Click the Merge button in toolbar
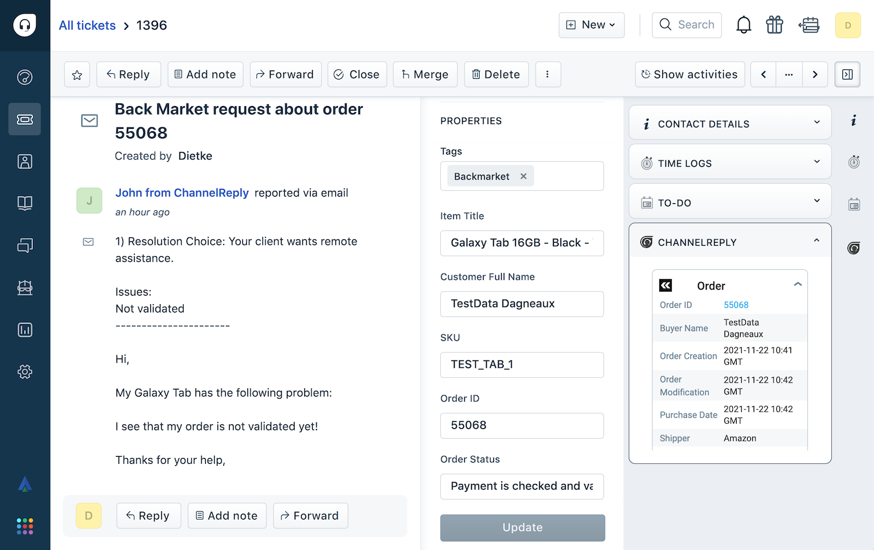874x550 pixels. [425, 74]
